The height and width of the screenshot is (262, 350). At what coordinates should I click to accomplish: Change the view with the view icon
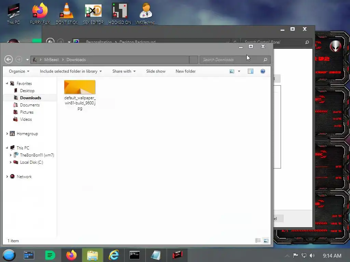[232, 71]
